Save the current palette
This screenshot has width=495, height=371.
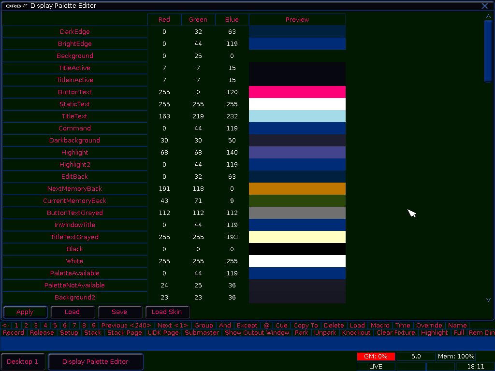[119, 312]
